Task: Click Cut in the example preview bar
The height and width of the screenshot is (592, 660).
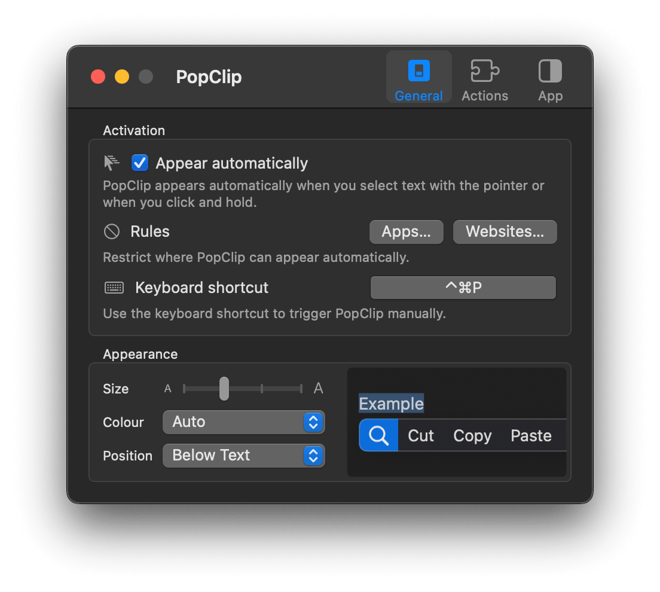Action: (421, 435)
